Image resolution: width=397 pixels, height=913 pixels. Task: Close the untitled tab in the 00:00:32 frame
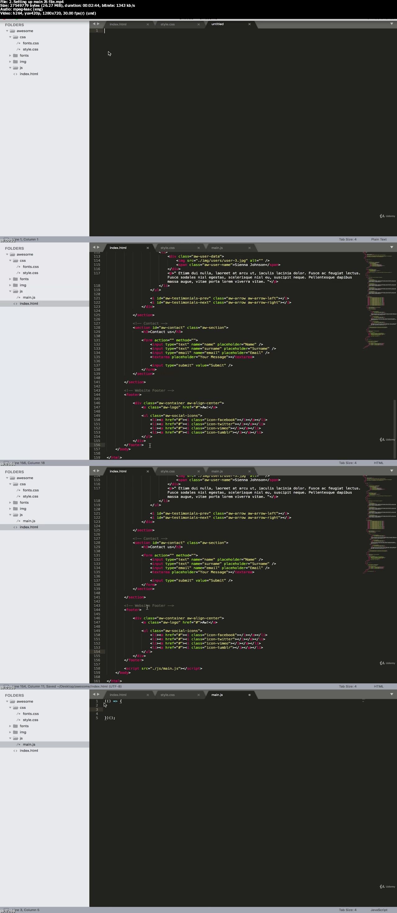pos(249,24)
